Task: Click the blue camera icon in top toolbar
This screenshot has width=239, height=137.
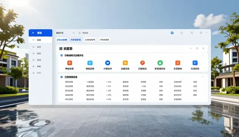Action: click(x=172, y=33)
